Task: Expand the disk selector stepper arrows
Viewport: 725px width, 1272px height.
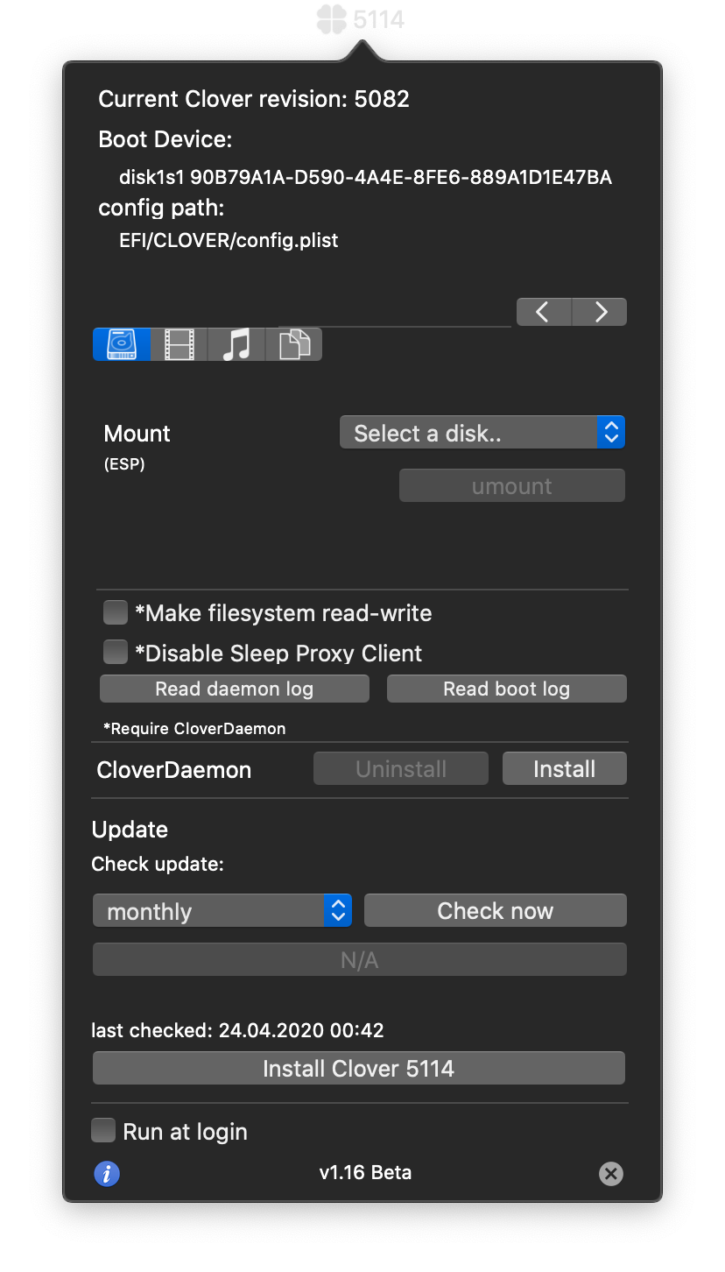Action: click(610, 431)
